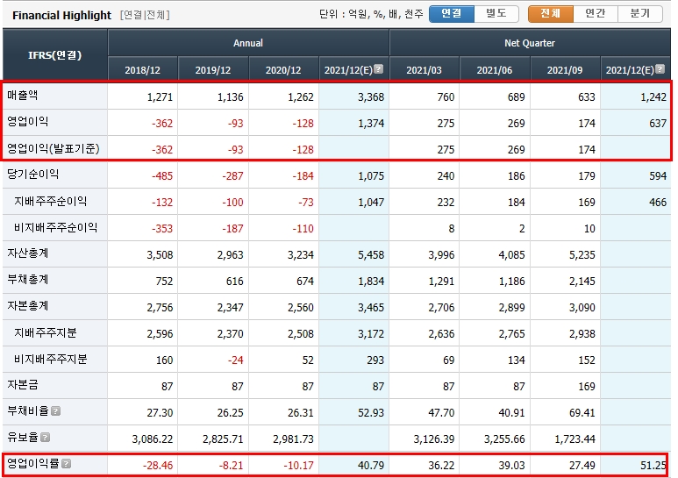This screenshot has height=478, width=678.
Task: Switch to the 분기 tab
Action: [640, 14]
